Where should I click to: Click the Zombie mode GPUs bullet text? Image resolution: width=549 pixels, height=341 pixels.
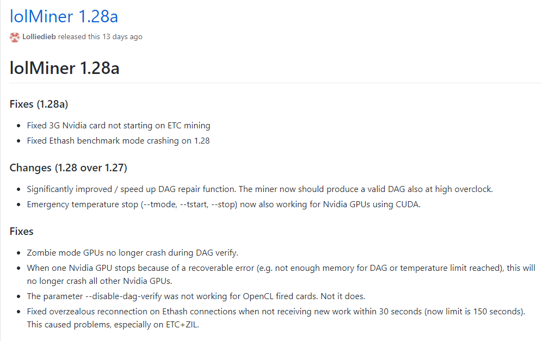tap(132, 253)
